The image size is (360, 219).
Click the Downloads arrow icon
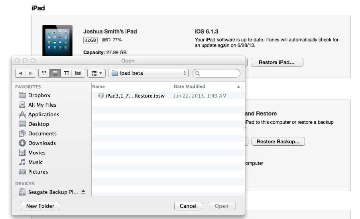tap(22, 143)
